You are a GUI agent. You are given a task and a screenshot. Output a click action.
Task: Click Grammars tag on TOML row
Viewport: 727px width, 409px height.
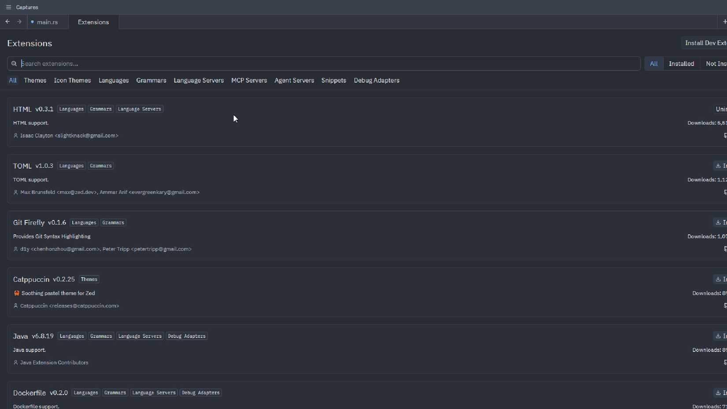coord(101,166)
